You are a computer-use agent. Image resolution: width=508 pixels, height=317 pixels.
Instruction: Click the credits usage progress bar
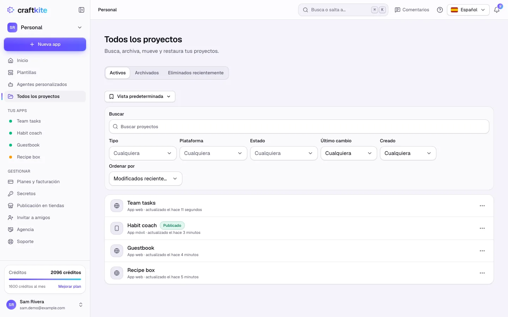coord(45,279)
